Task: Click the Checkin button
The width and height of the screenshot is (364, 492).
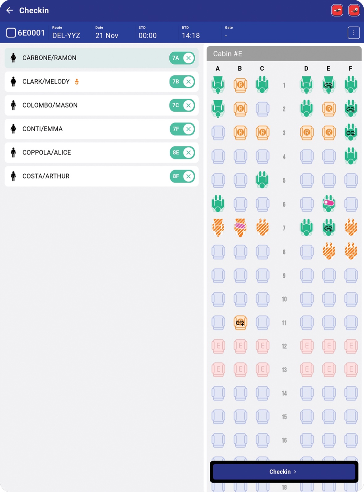Action: (x=283, y=472)
